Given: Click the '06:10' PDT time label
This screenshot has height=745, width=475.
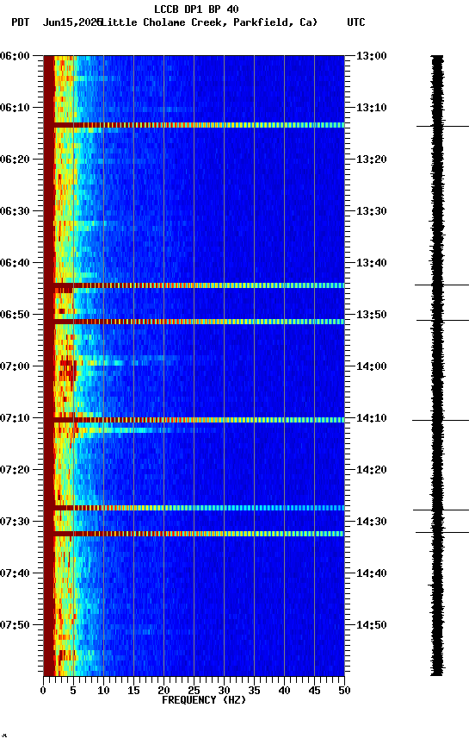Looking at the screenshot, I should pyautogui.click(x=15, y=108).
